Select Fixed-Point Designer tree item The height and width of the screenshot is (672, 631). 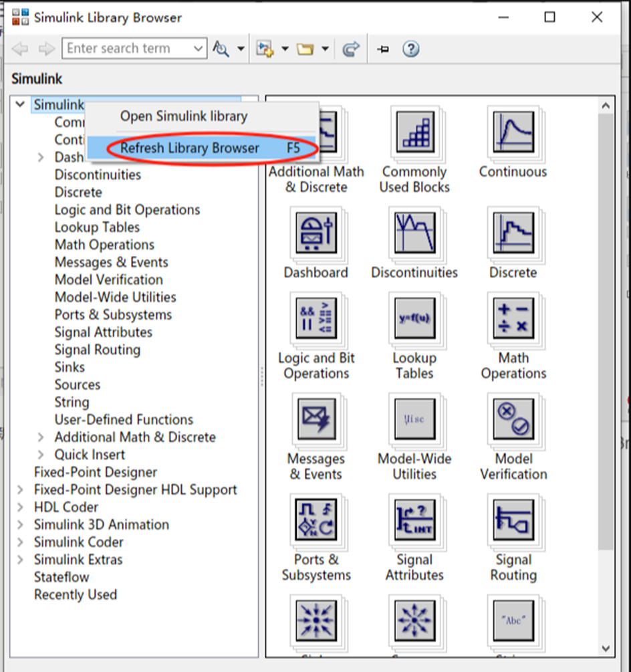coord(96,472)
